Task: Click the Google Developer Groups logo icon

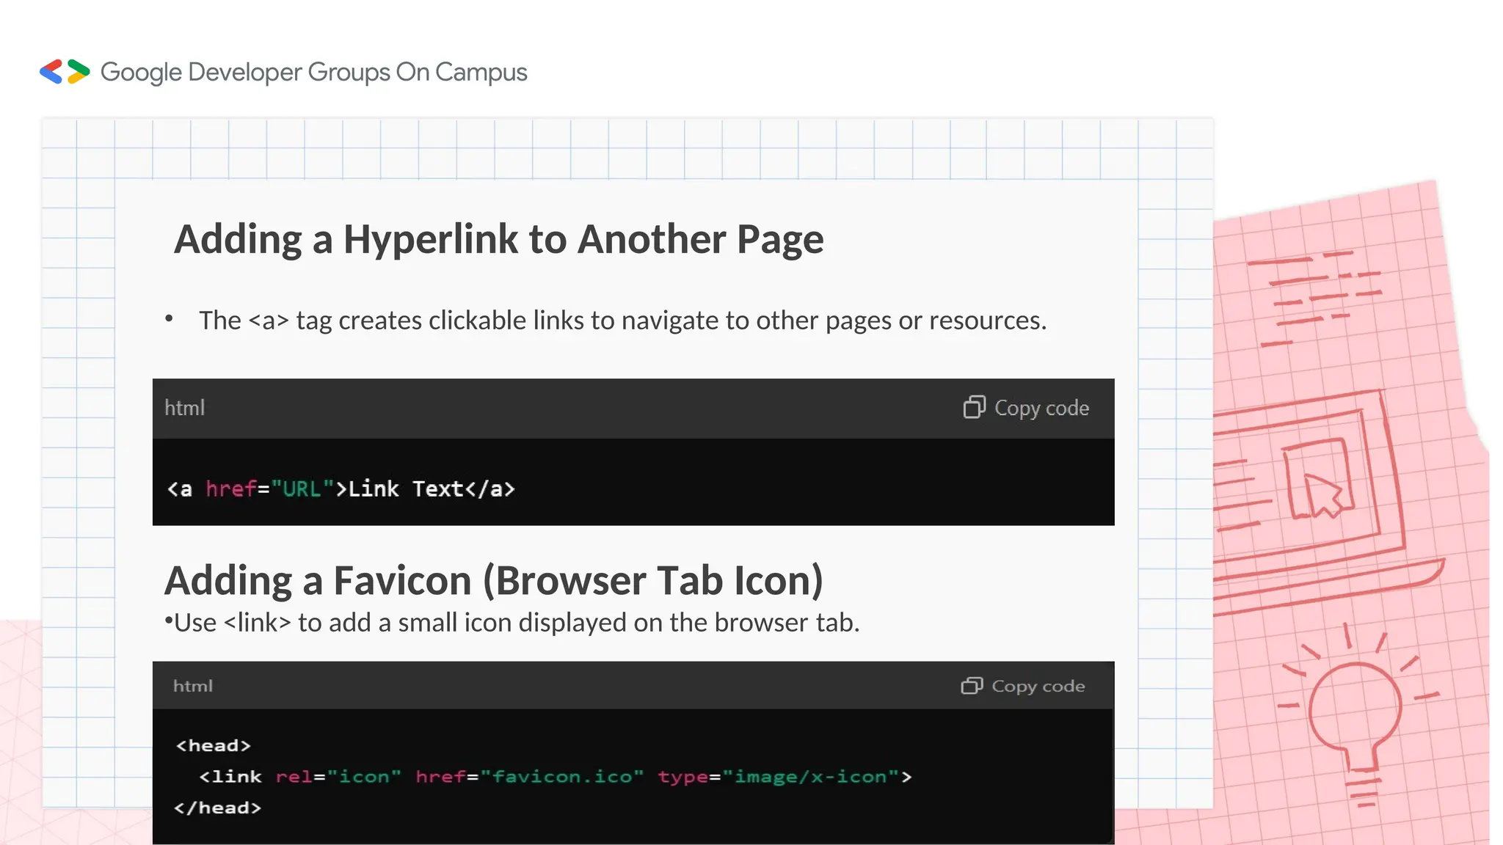Action: [x=65, y=72]
